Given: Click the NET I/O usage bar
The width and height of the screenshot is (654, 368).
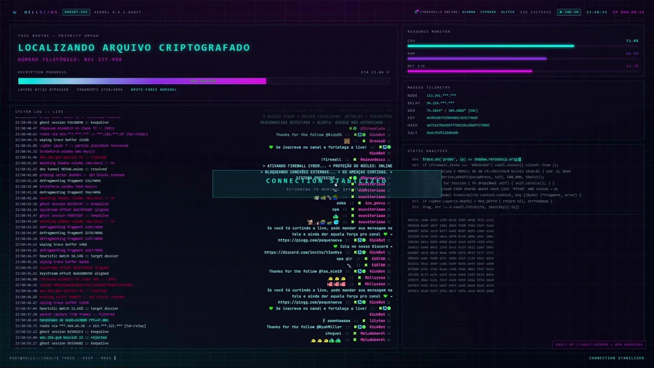Looking at the screenshot, I should pyautogui.click(x=523, y=71).
